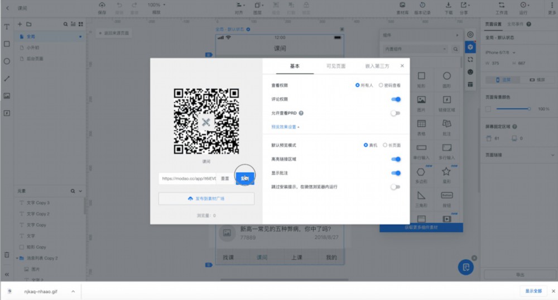Toggle the 评论权限 switch
Viewport: 558px width, 300px height.
[396, 99]
